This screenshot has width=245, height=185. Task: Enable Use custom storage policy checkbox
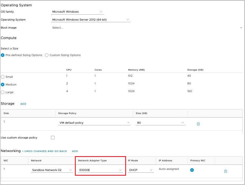click(53, 137)
